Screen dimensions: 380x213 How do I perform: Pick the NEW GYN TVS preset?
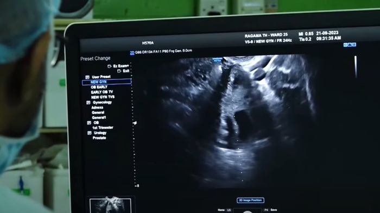pyautogui.click(x=103, y=97)
